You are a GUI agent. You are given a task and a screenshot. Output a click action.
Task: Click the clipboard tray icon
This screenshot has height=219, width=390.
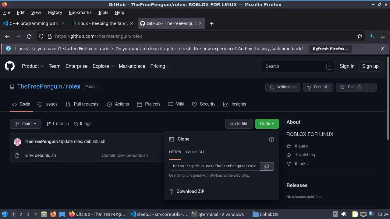pos(355,214)
